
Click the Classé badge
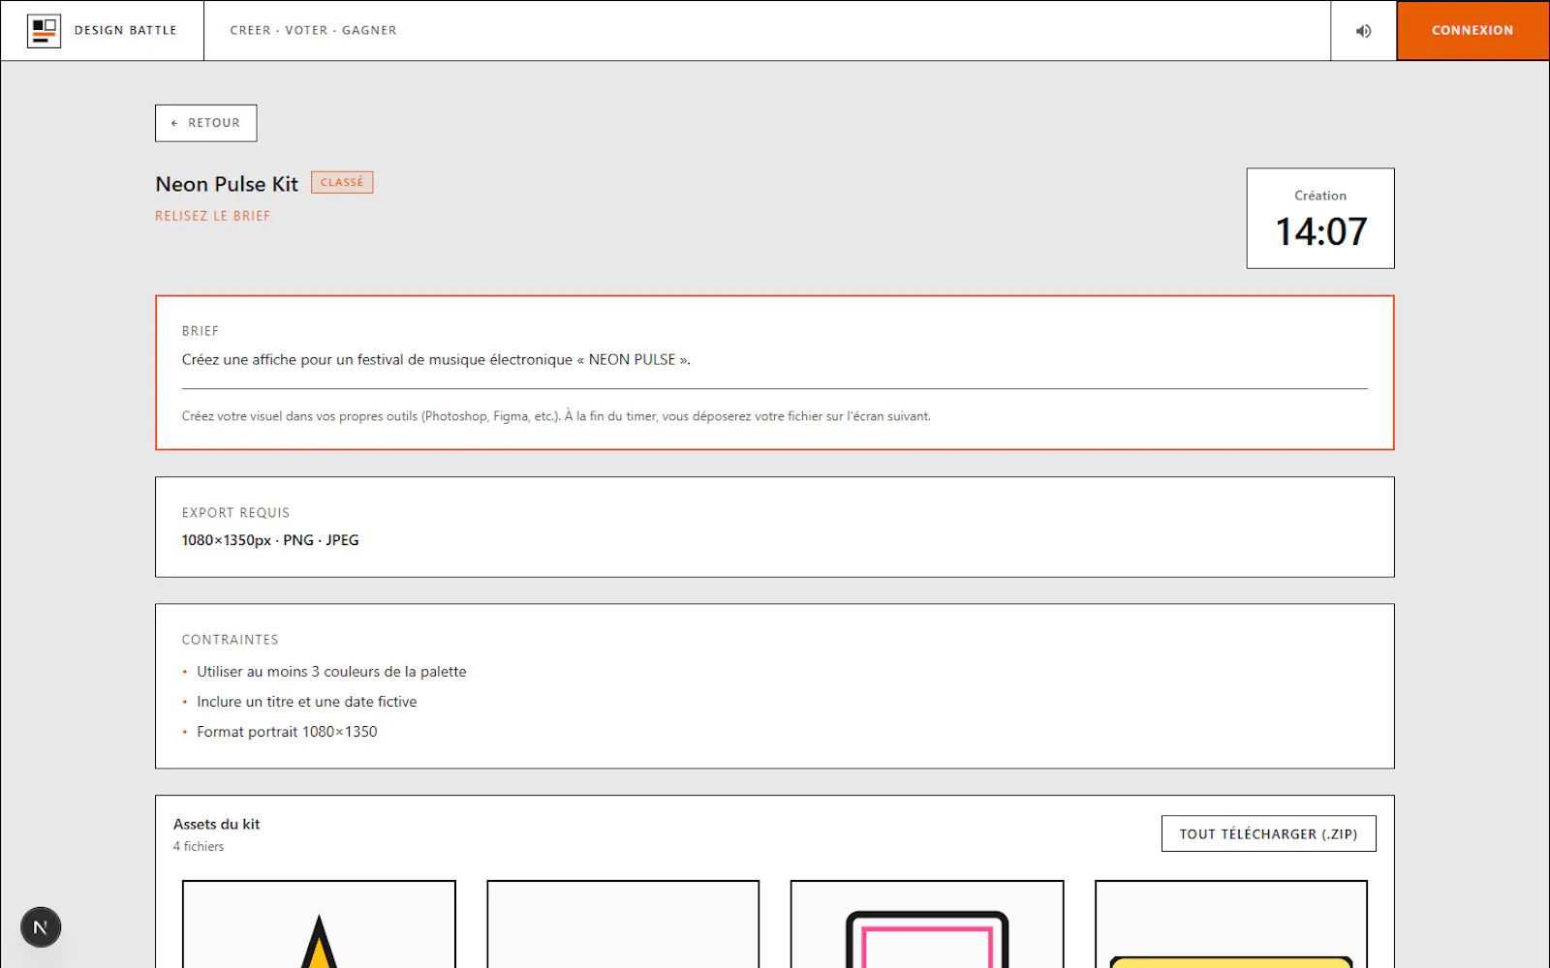click(x=342, y=182)
